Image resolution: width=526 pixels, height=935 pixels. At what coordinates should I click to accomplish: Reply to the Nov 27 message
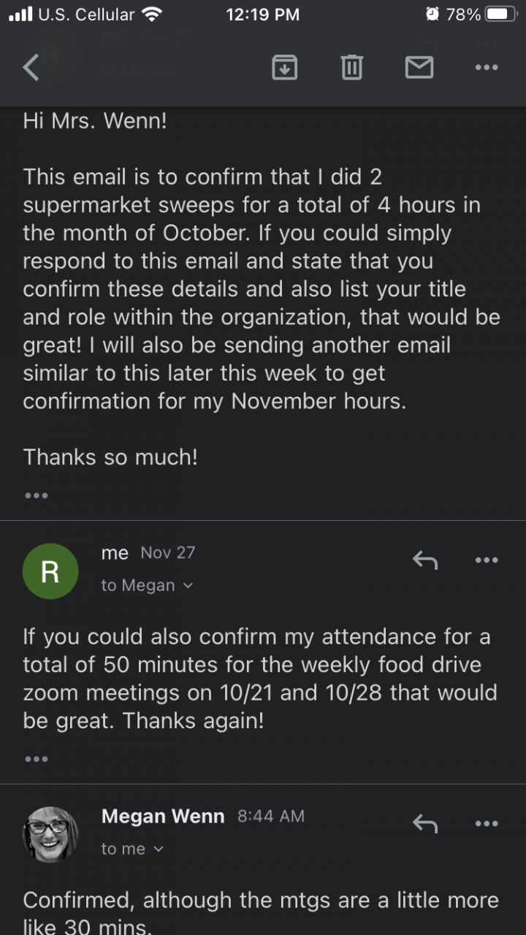[x=424, y=560]
